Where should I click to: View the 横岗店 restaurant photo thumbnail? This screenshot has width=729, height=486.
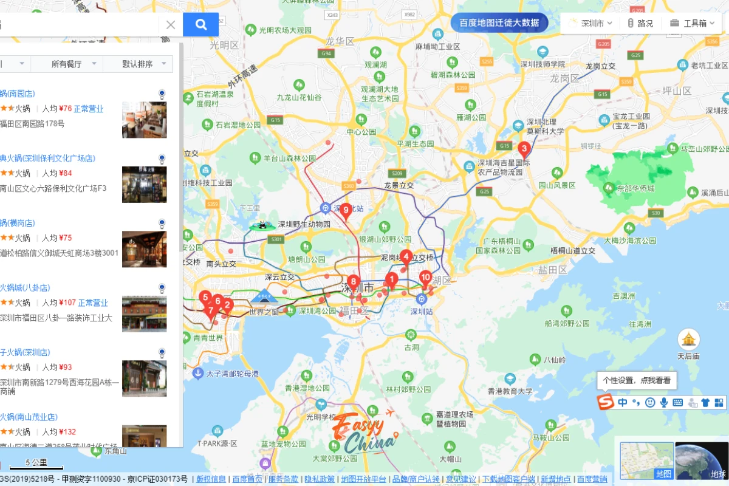pos(144,249)
